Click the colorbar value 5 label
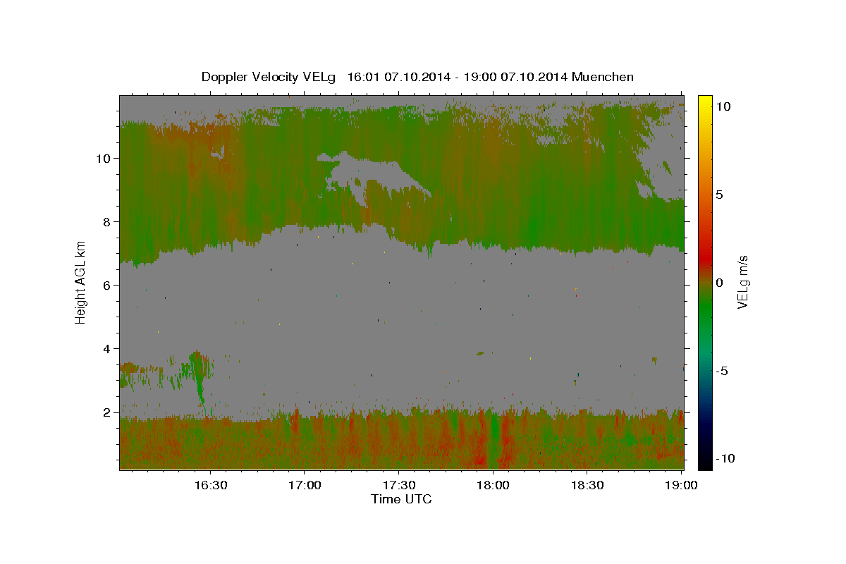Image resolution: width=846 pixels, height=564 pixels. point(719,195)
